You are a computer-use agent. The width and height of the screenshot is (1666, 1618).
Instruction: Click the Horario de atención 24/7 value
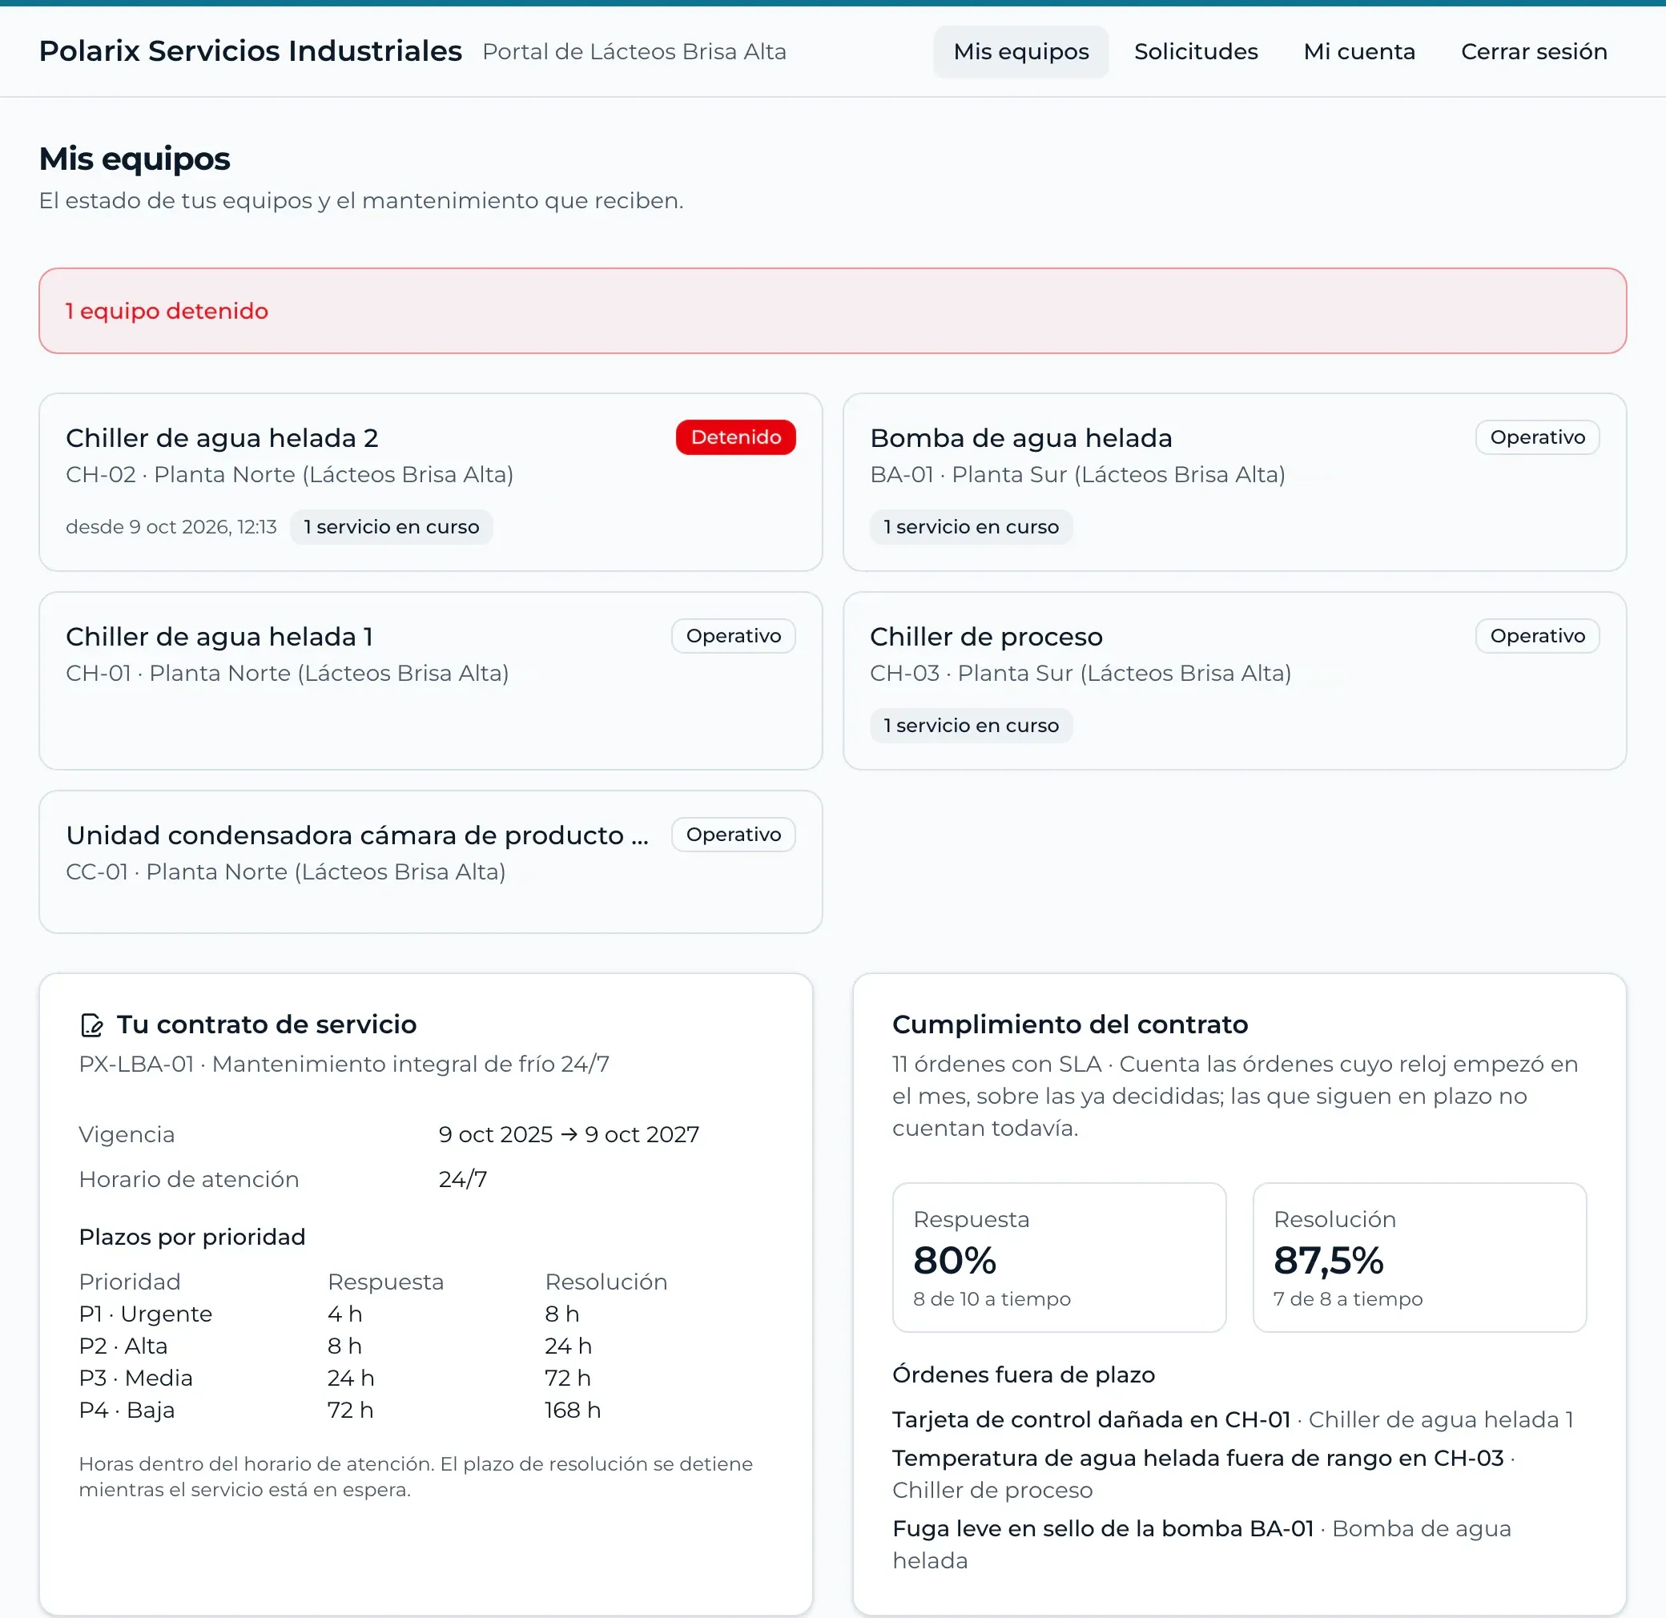462,1179
